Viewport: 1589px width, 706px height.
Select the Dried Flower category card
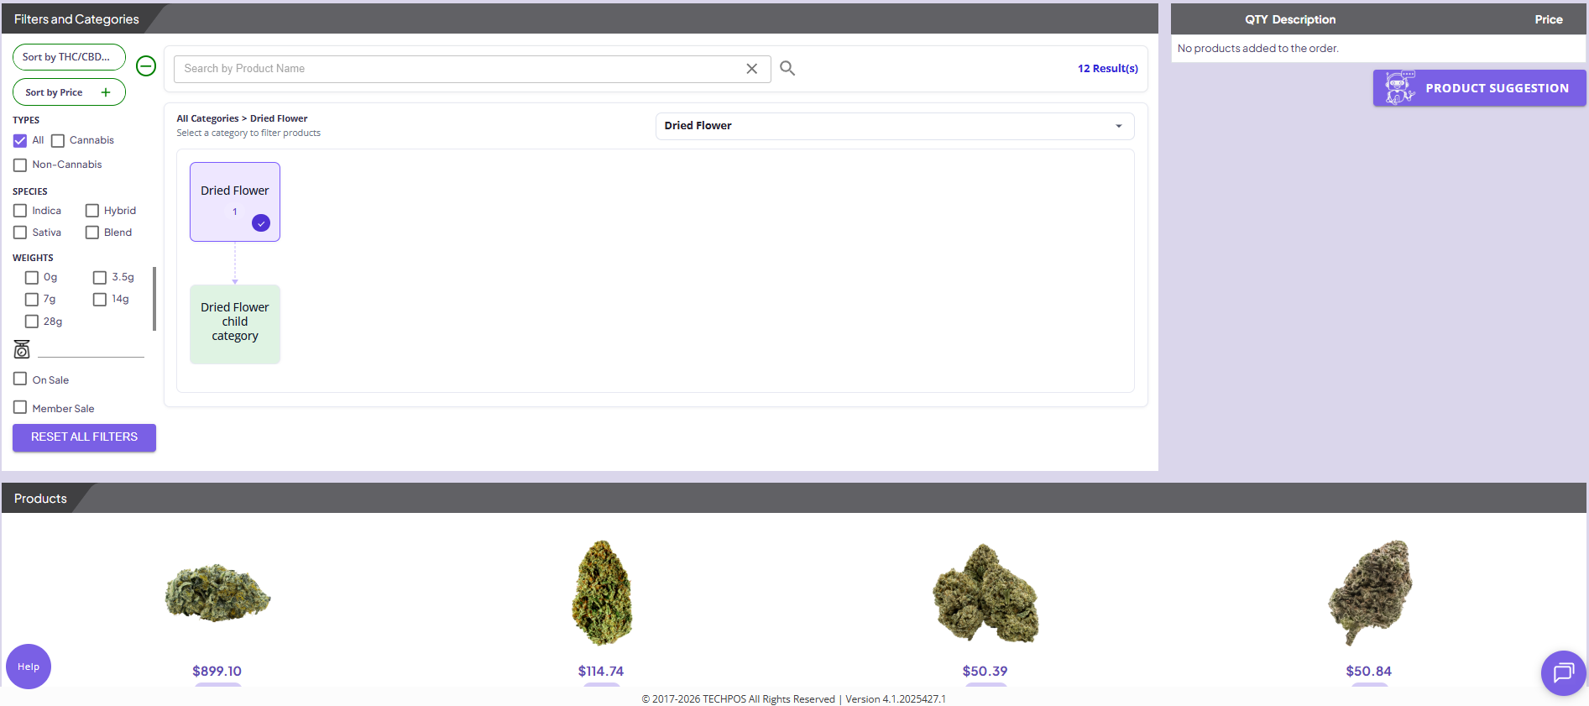(235, 201)
